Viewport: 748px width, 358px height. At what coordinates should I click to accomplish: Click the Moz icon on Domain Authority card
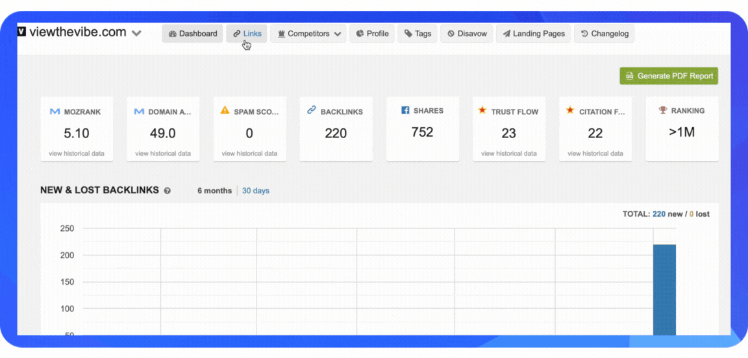click(139, 112)
